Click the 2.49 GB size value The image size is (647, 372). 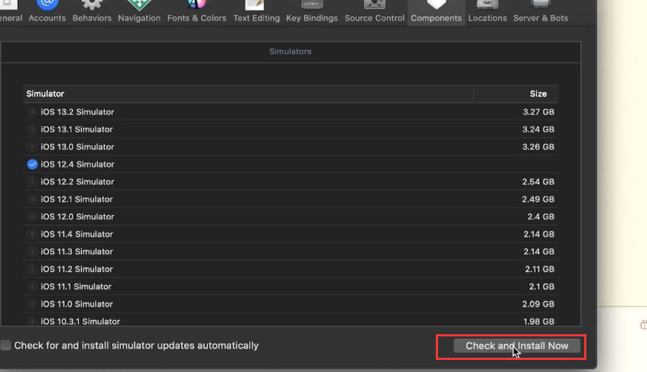538,200
